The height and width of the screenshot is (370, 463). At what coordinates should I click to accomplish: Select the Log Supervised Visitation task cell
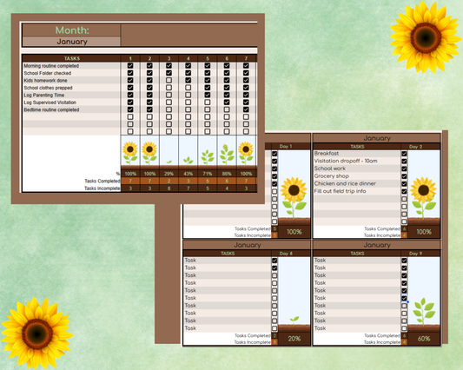(x=71, y=102)
